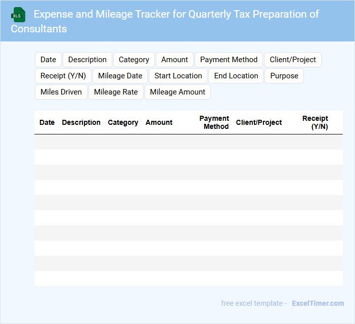
Task: Select the Mileage Amount tag
Action: (177, 92)
